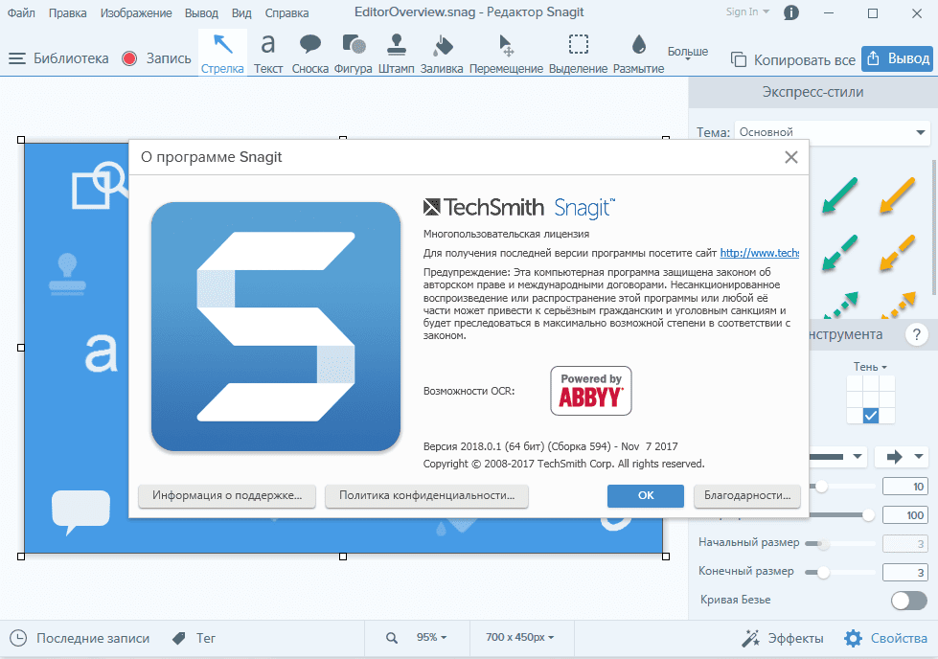
Task: Open the Эффекты effects panel
Action: click(x=783, y=638)
